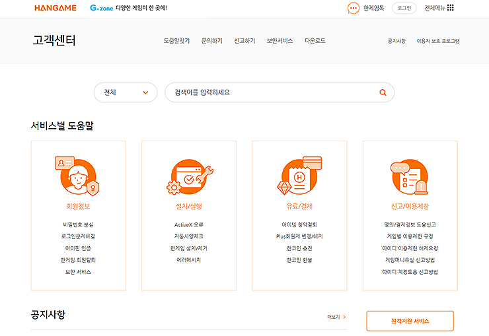Image resolution: width=489 pixels, height=336 pixels.
Task: Open ActiveX 오류 help
Action: [x=189, y=224]
